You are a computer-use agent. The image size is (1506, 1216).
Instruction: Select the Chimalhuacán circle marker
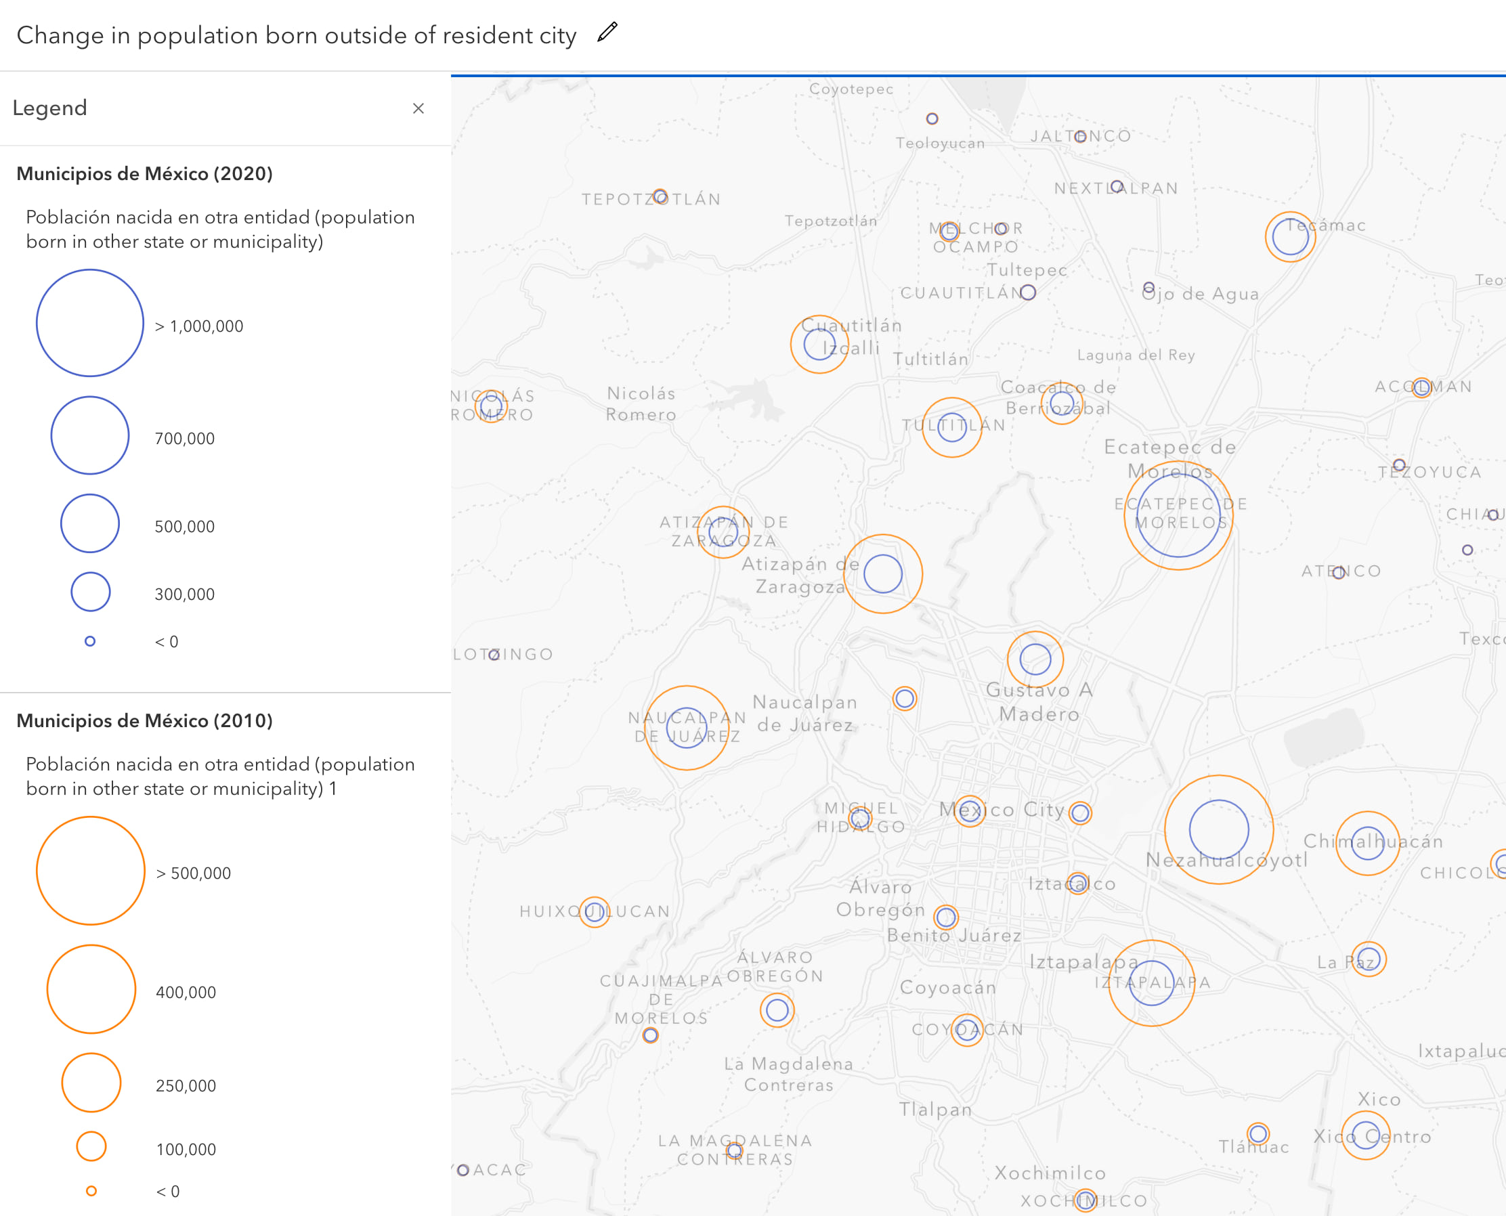coord(1367,844)
